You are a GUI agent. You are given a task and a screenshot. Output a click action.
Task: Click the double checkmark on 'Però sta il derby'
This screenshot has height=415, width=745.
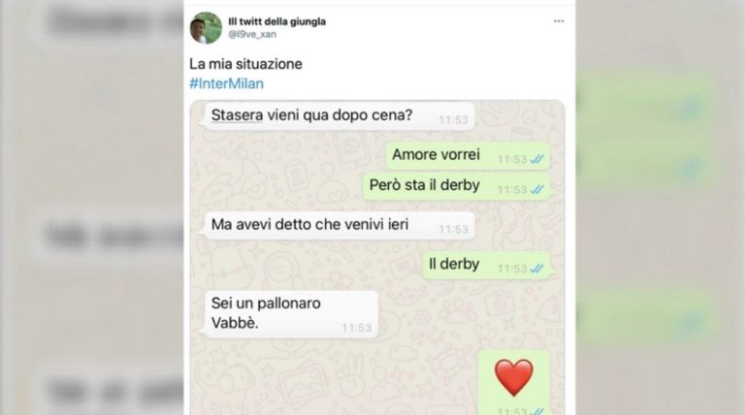(536, 190)
